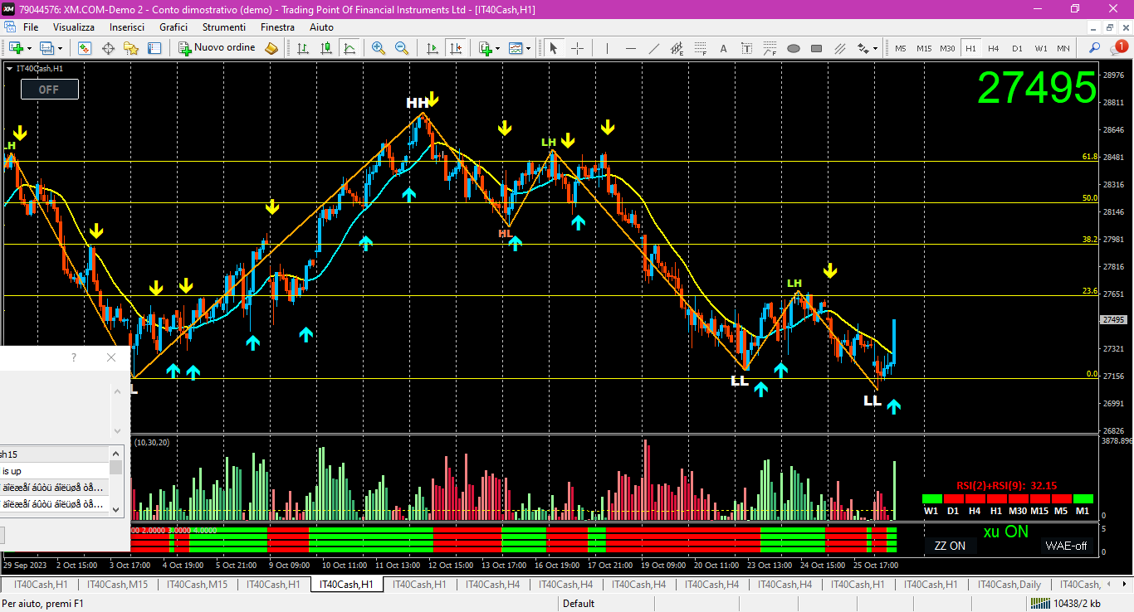Switch chart to line chart type
Image resolution: width=1134 pixels, height=612 pixels.
pyautogui.click(x=349, y=48)
